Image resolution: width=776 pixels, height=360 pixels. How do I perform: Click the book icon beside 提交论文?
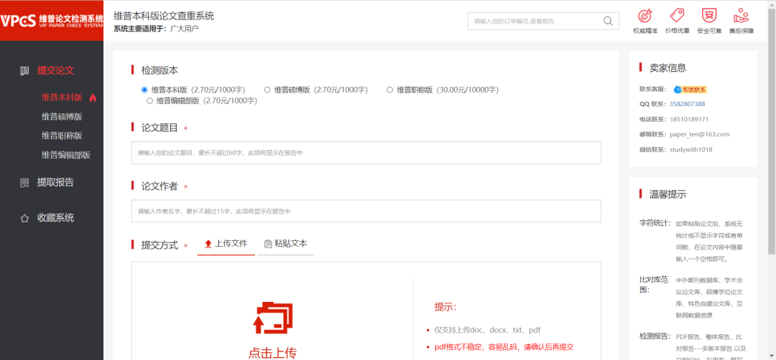pyautogui.click(x=24, y=70)
